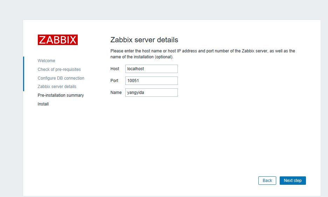This screenshot has height=197, width=328.
Task: Click the word optional in the description
Action: tap(163, 57)
